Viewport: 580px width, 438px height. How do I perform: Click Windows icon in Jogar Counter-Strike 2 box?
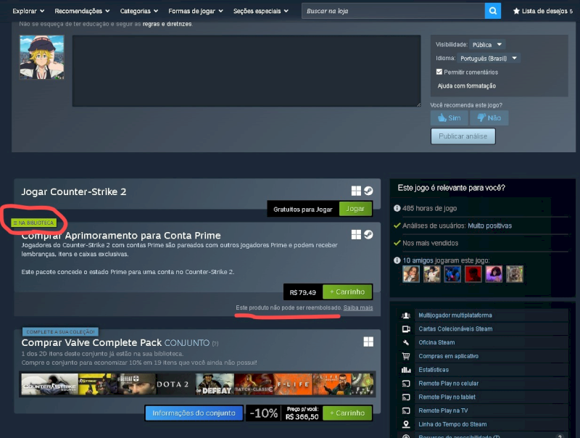coord(356,191)
